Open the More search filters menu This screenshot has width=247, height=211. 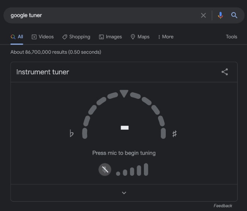coord(166,37)
